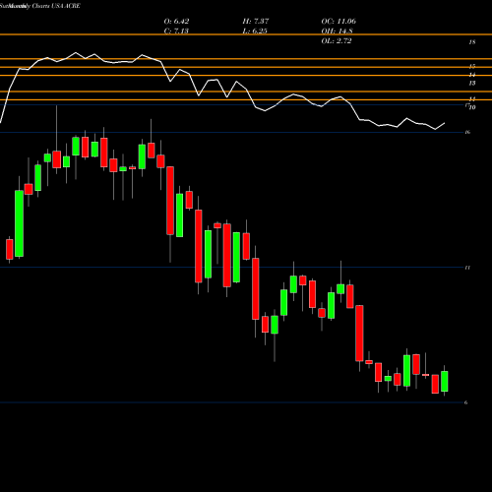Click the "C: 7.13" close price value

click(x=176, y=31)
